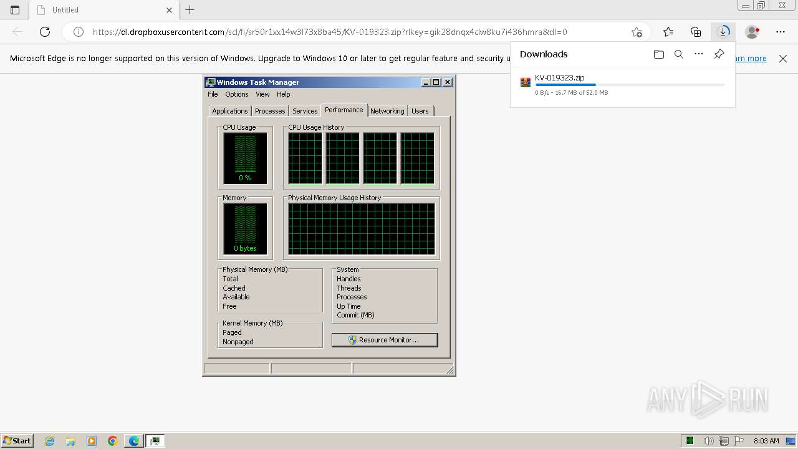The height and width of the screenshot is (449, 798).
Task: Switch to the Applications tab
Action: coord(229,111)
